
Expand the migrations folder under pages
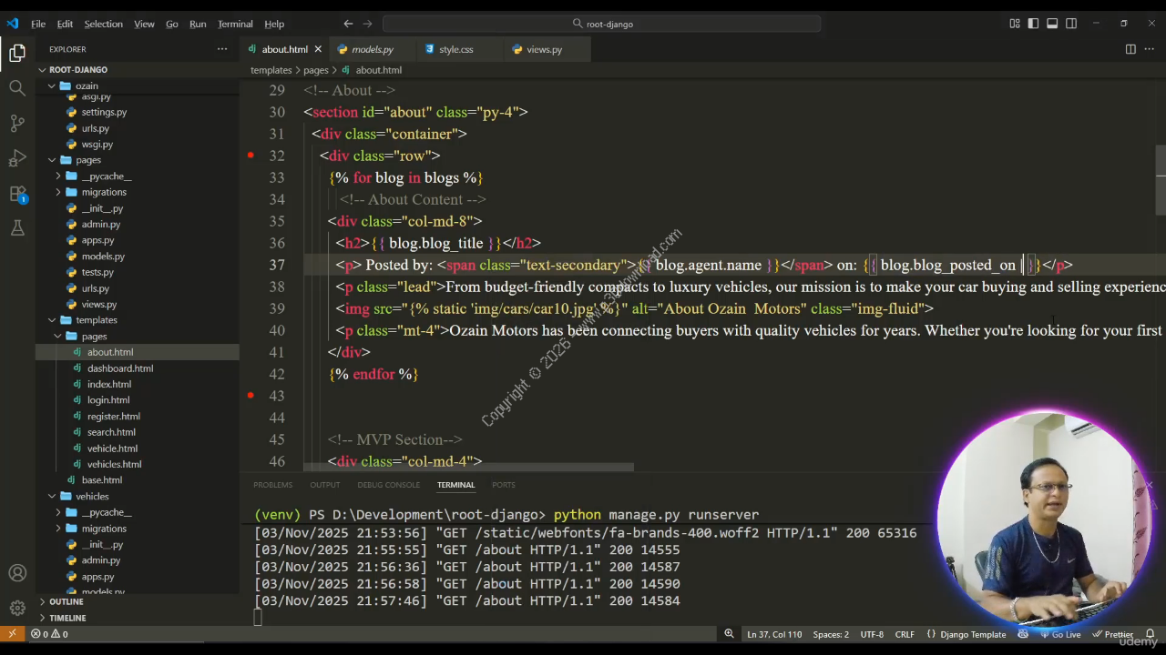(x=103, y=192)
